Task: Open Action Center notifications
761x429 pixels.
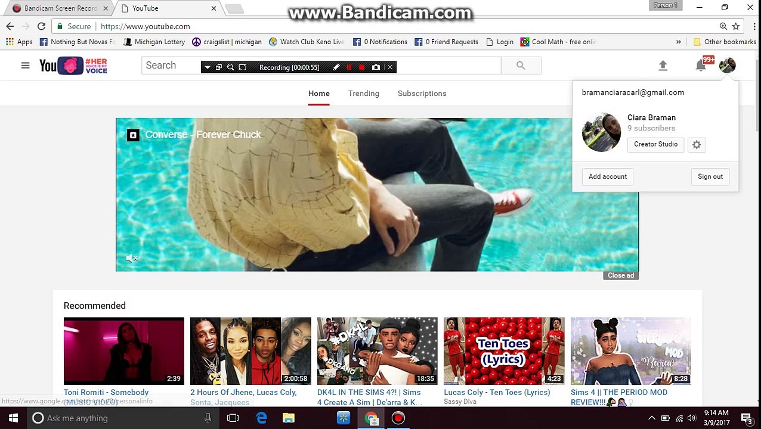Action: click(747, 418)
